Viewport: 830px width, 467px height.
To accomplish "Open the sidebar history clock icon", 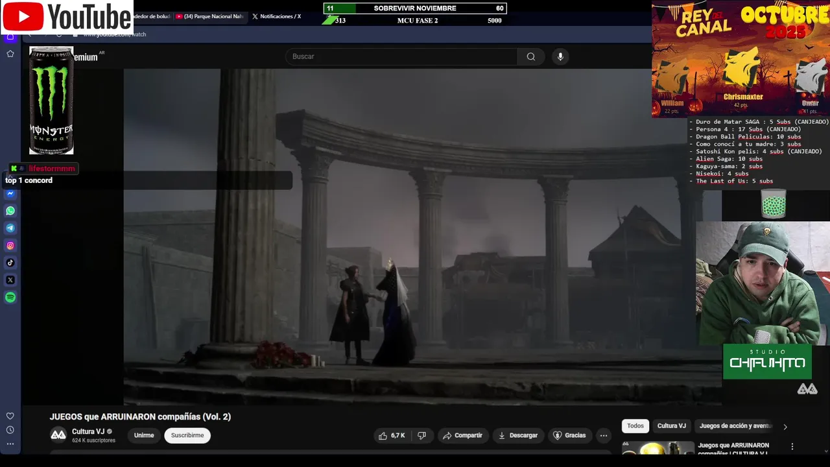I will click(x=10, y=430).
